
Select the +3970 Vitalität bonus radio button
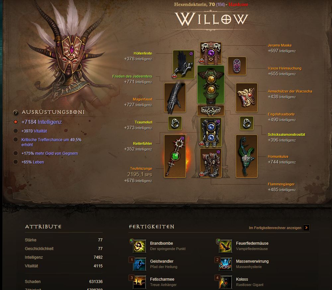[x=16, y=131]
